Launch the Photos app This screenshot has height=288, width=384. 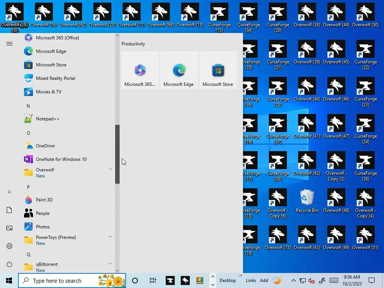click(x=69, y=226)
